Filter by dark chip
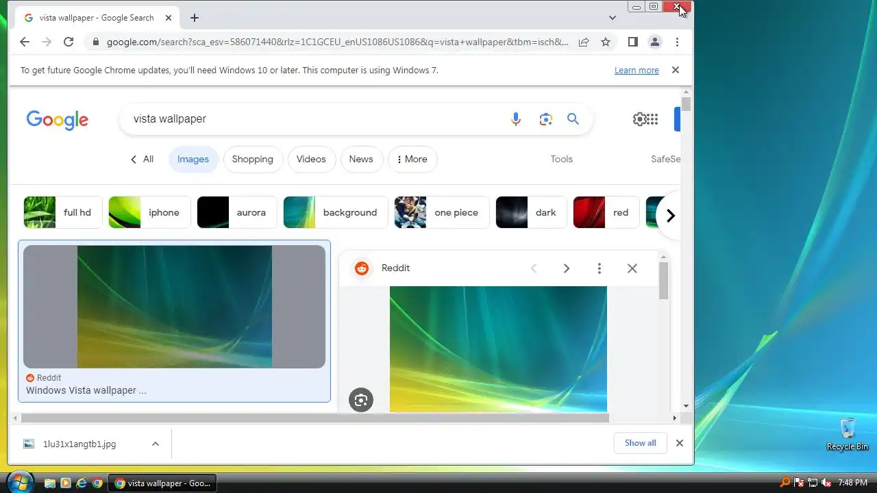Image resolution: width=877 pixels, height=493 pixels. click(532, 212)
